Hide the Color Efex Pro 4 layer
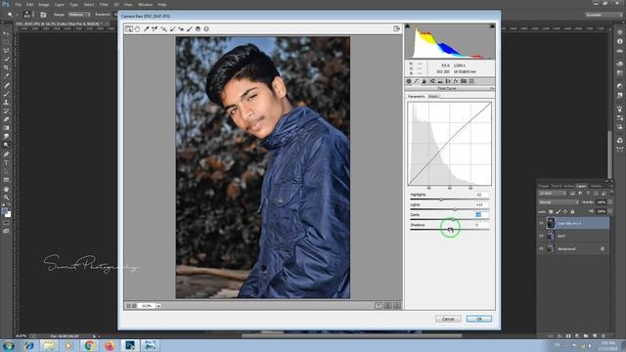 click(x=541, y=224)
